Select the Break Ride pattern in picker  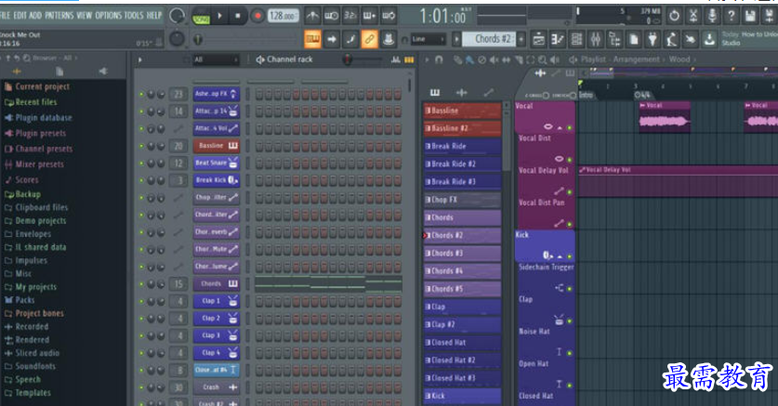462,146
